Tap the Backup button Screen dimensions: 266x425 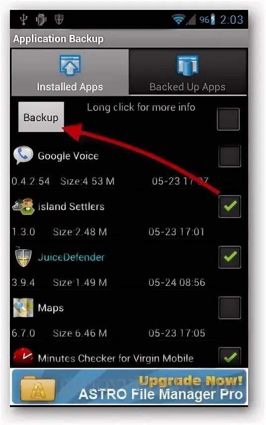click(x=41, y=117)
